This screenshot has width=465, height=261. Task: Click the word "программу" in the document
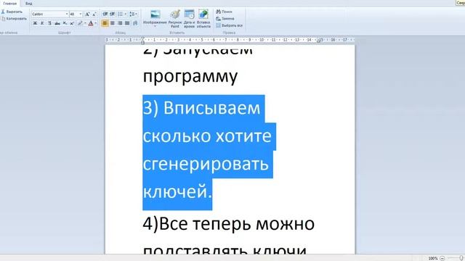coord(190,77)
